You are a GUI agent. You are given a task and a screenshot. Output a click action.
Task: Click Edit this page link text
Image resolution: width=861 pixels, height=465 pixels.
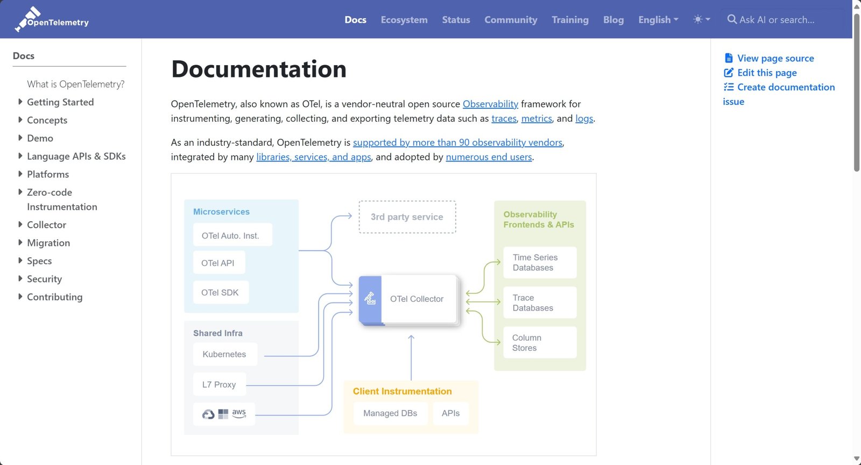tap(767, 73)
